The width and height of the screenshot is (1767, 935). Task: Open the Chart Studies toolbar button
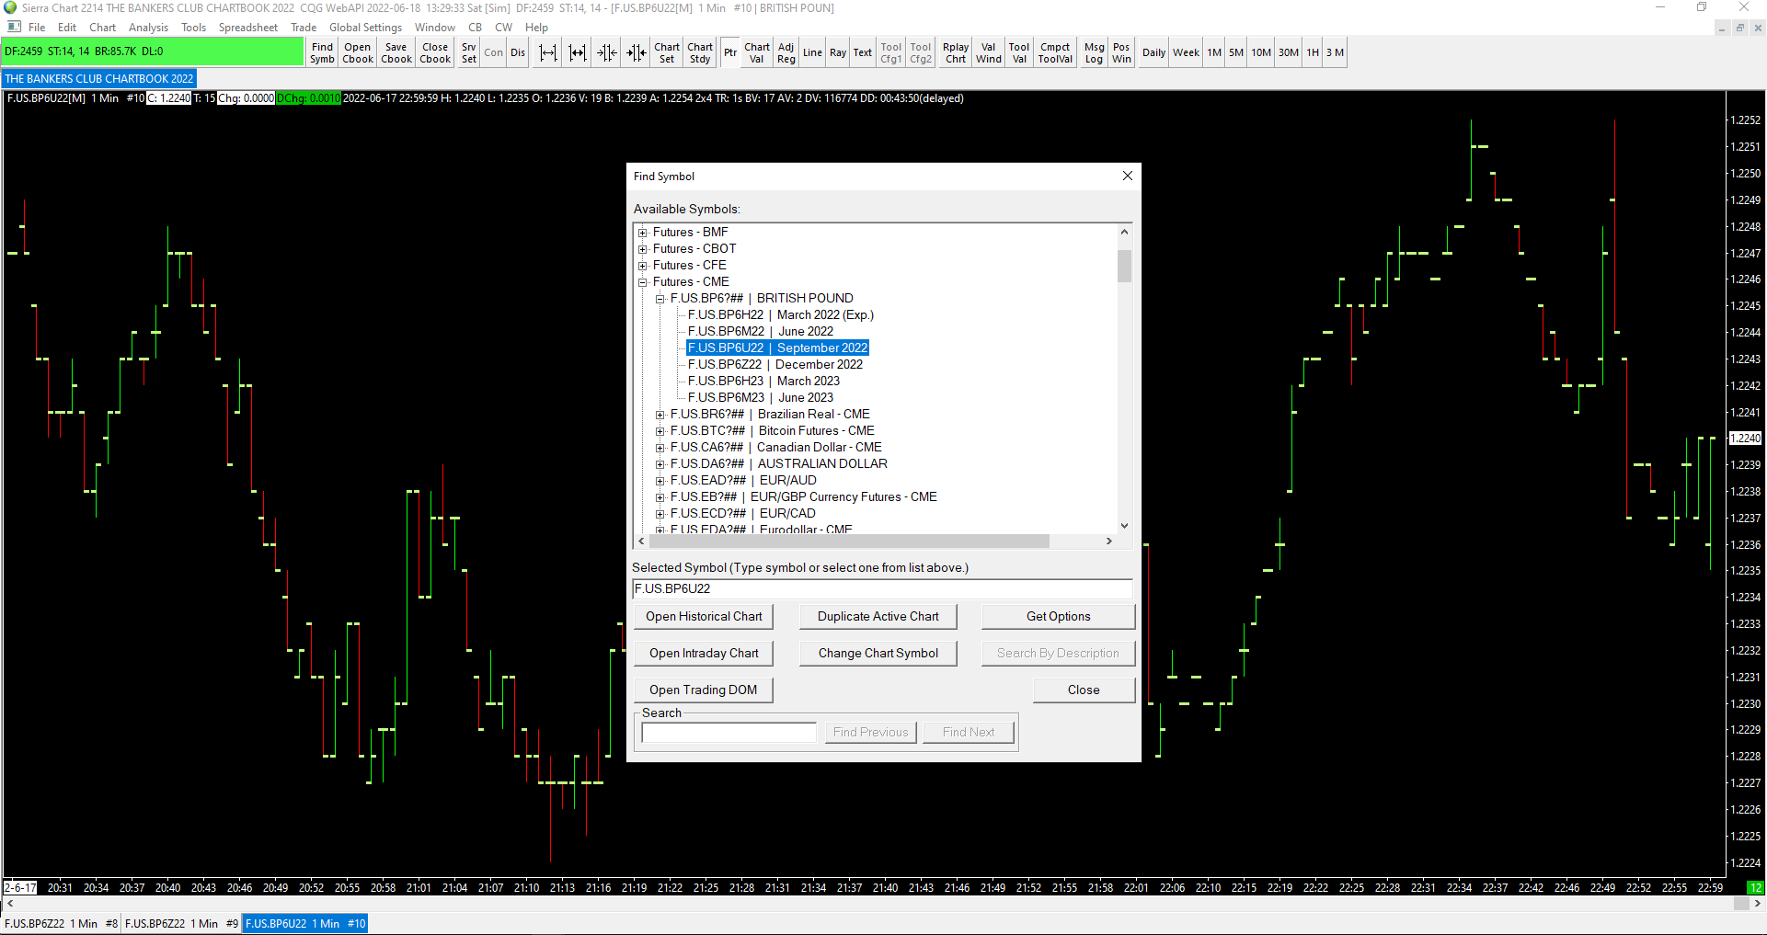[700, 53]
